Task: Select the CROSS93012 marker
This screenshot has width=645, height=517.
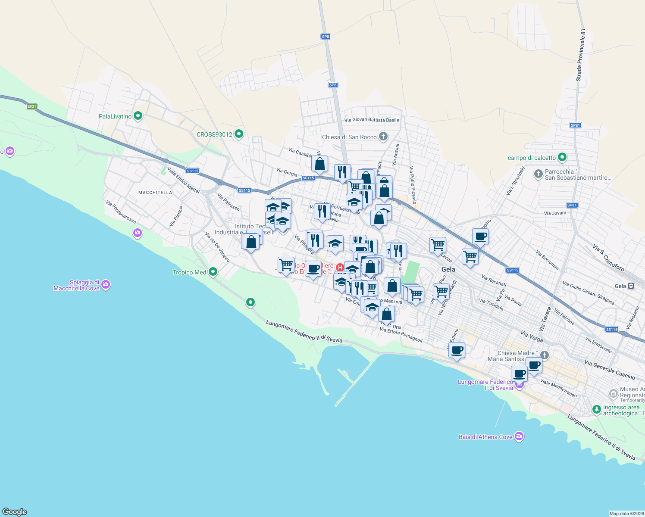Action: [238, 134]
